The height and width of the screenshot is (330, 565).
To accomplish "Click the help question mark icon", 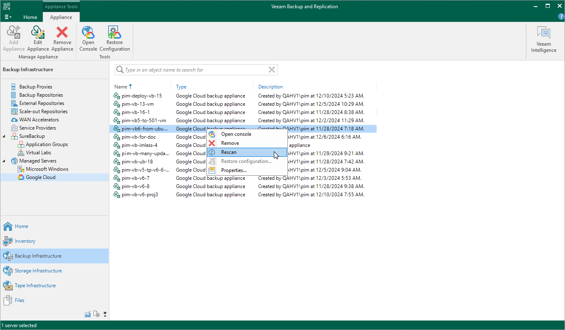I will (561, 17).
